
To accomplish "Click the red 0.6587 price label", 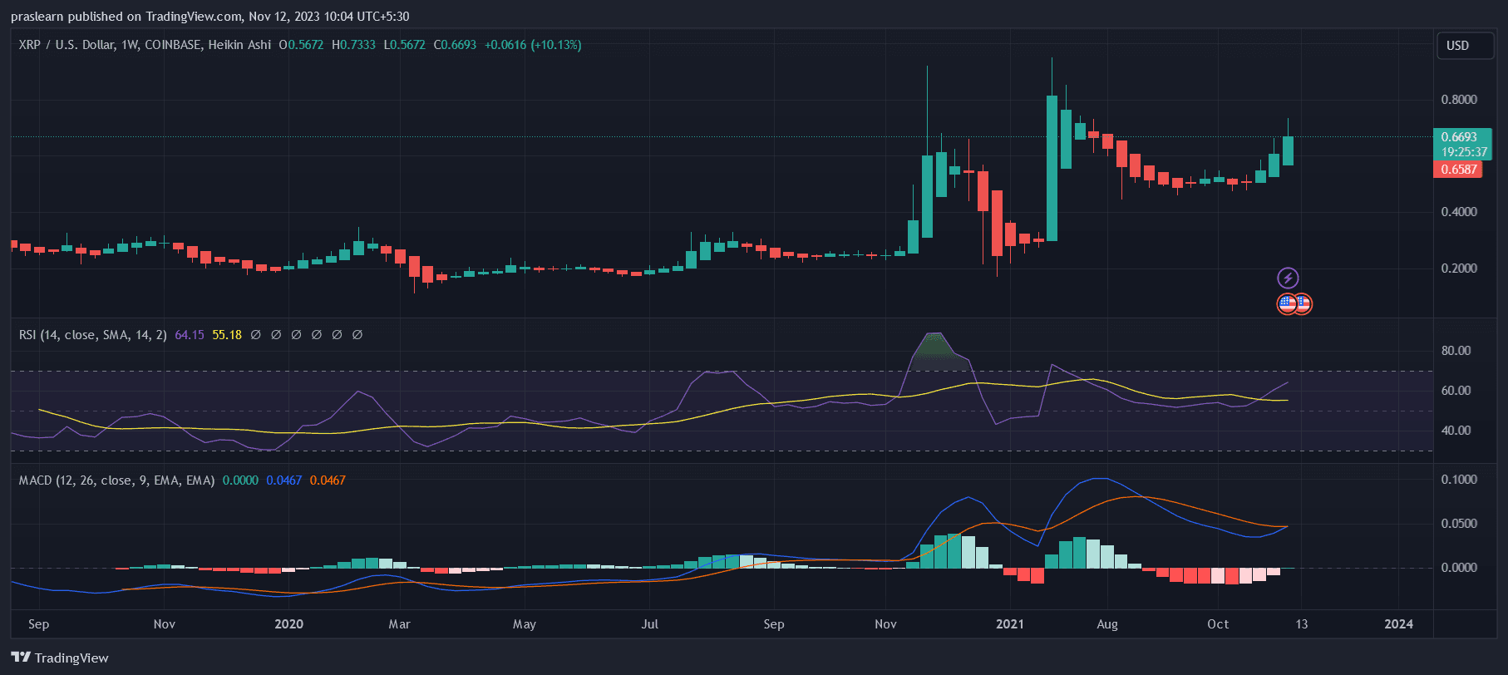I will click(x=1458, y=170).
